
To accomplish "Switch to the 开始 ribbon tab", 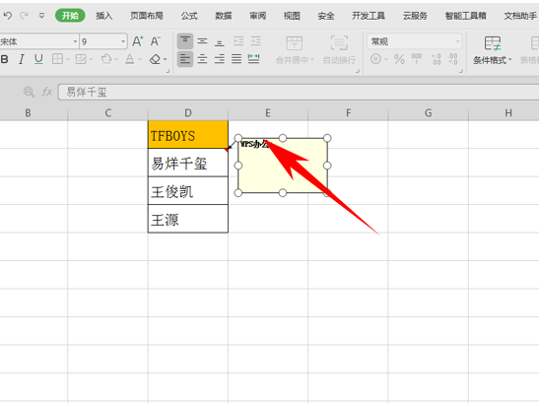I will [x=70, y=16].
